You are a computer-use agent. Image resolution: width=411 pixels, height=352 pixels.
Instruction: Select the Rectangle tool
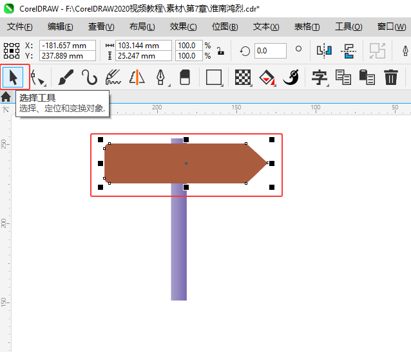coord(214,77)
